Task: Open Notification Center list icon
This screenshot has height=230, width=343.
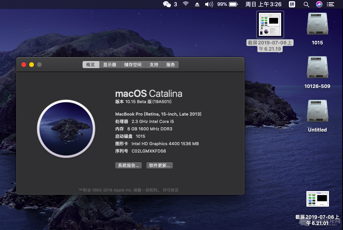Action: [330, 4]
